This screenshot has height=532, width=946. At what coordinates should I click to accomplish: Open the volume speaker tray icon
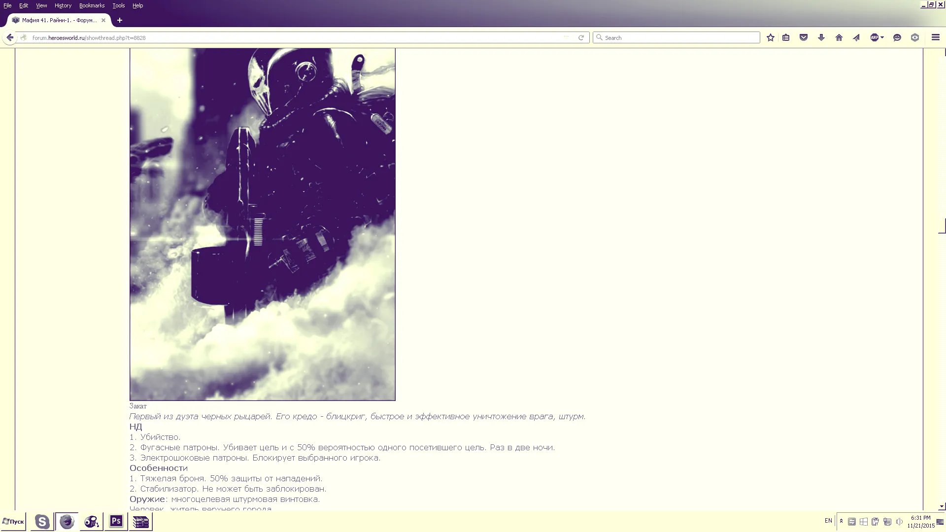click(x=899, y=522)
